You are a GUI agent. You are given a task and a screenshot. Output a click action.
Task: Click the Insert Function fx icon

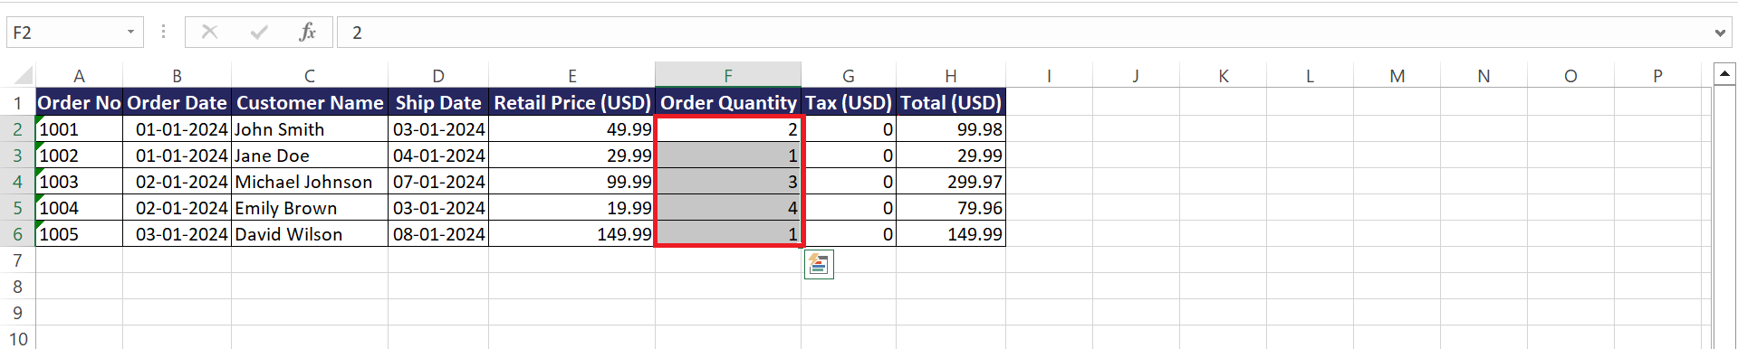(307, 33)
